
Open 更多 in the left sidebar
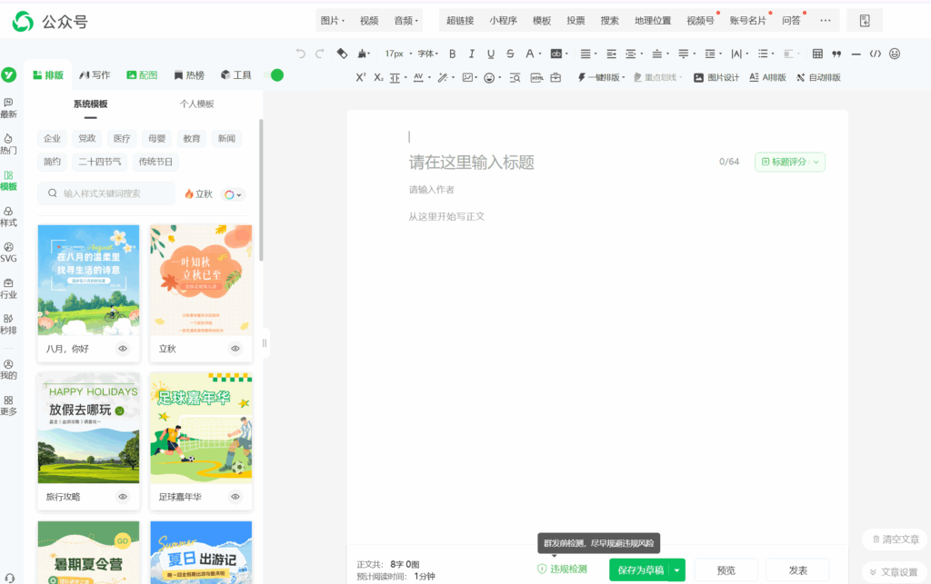[x=8, y=406]
